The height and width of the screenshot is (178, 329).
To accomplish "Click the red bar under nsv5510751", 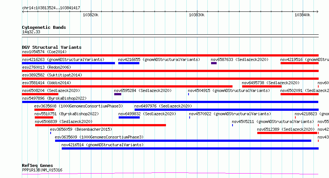I will pos(44,117).
